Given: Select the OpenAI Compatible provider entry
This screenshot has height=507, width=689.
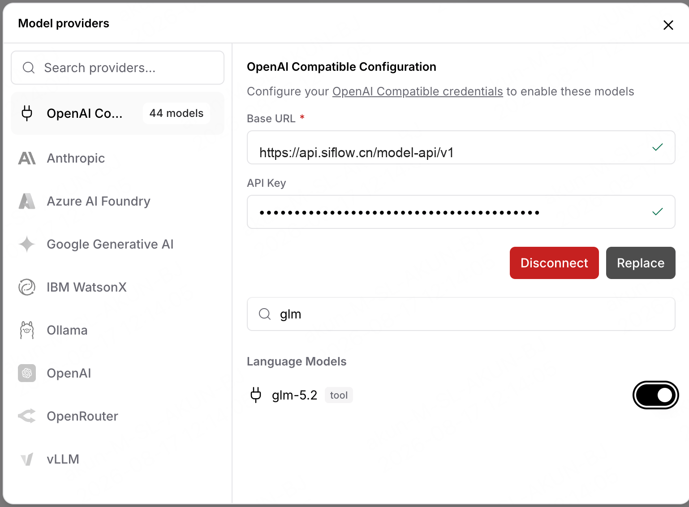Looking at the screenshot, I should point(117,113).
